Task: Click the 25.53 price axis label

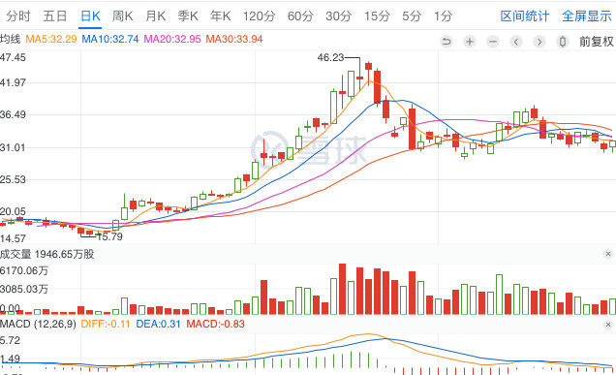Action: [13, 179]
